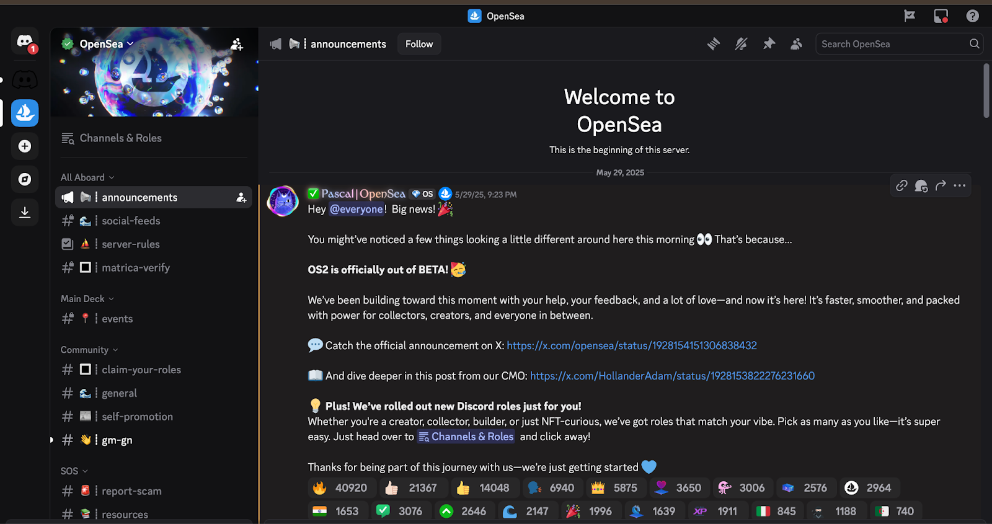992x524 pixels.
Task: Collapse the All Aboard category
Action: 87,177
